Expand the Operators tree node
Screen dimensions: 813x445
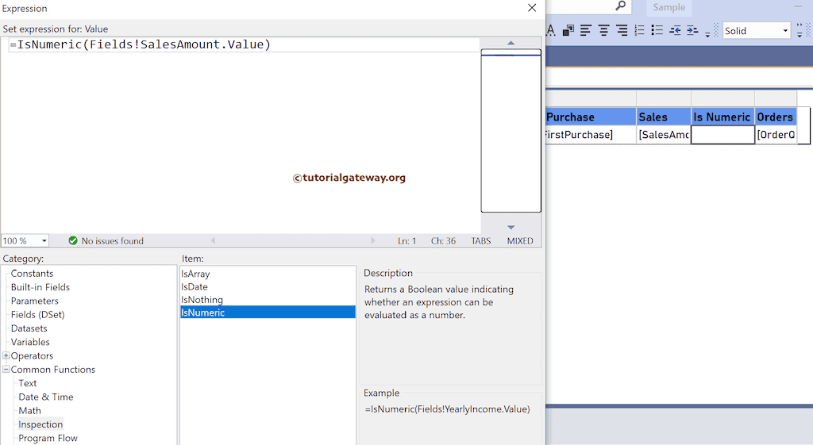6,355
